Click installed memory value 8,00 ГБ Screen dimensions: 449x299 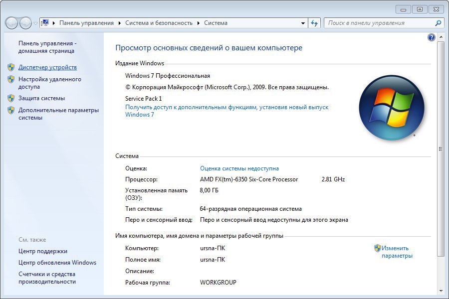tap(209, 190)
